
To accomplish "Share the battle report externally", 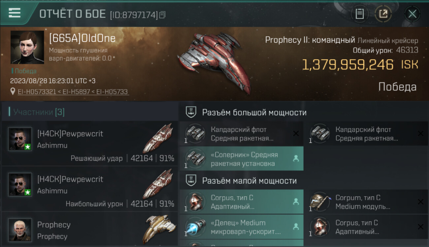I will click(x=383, y=14).
